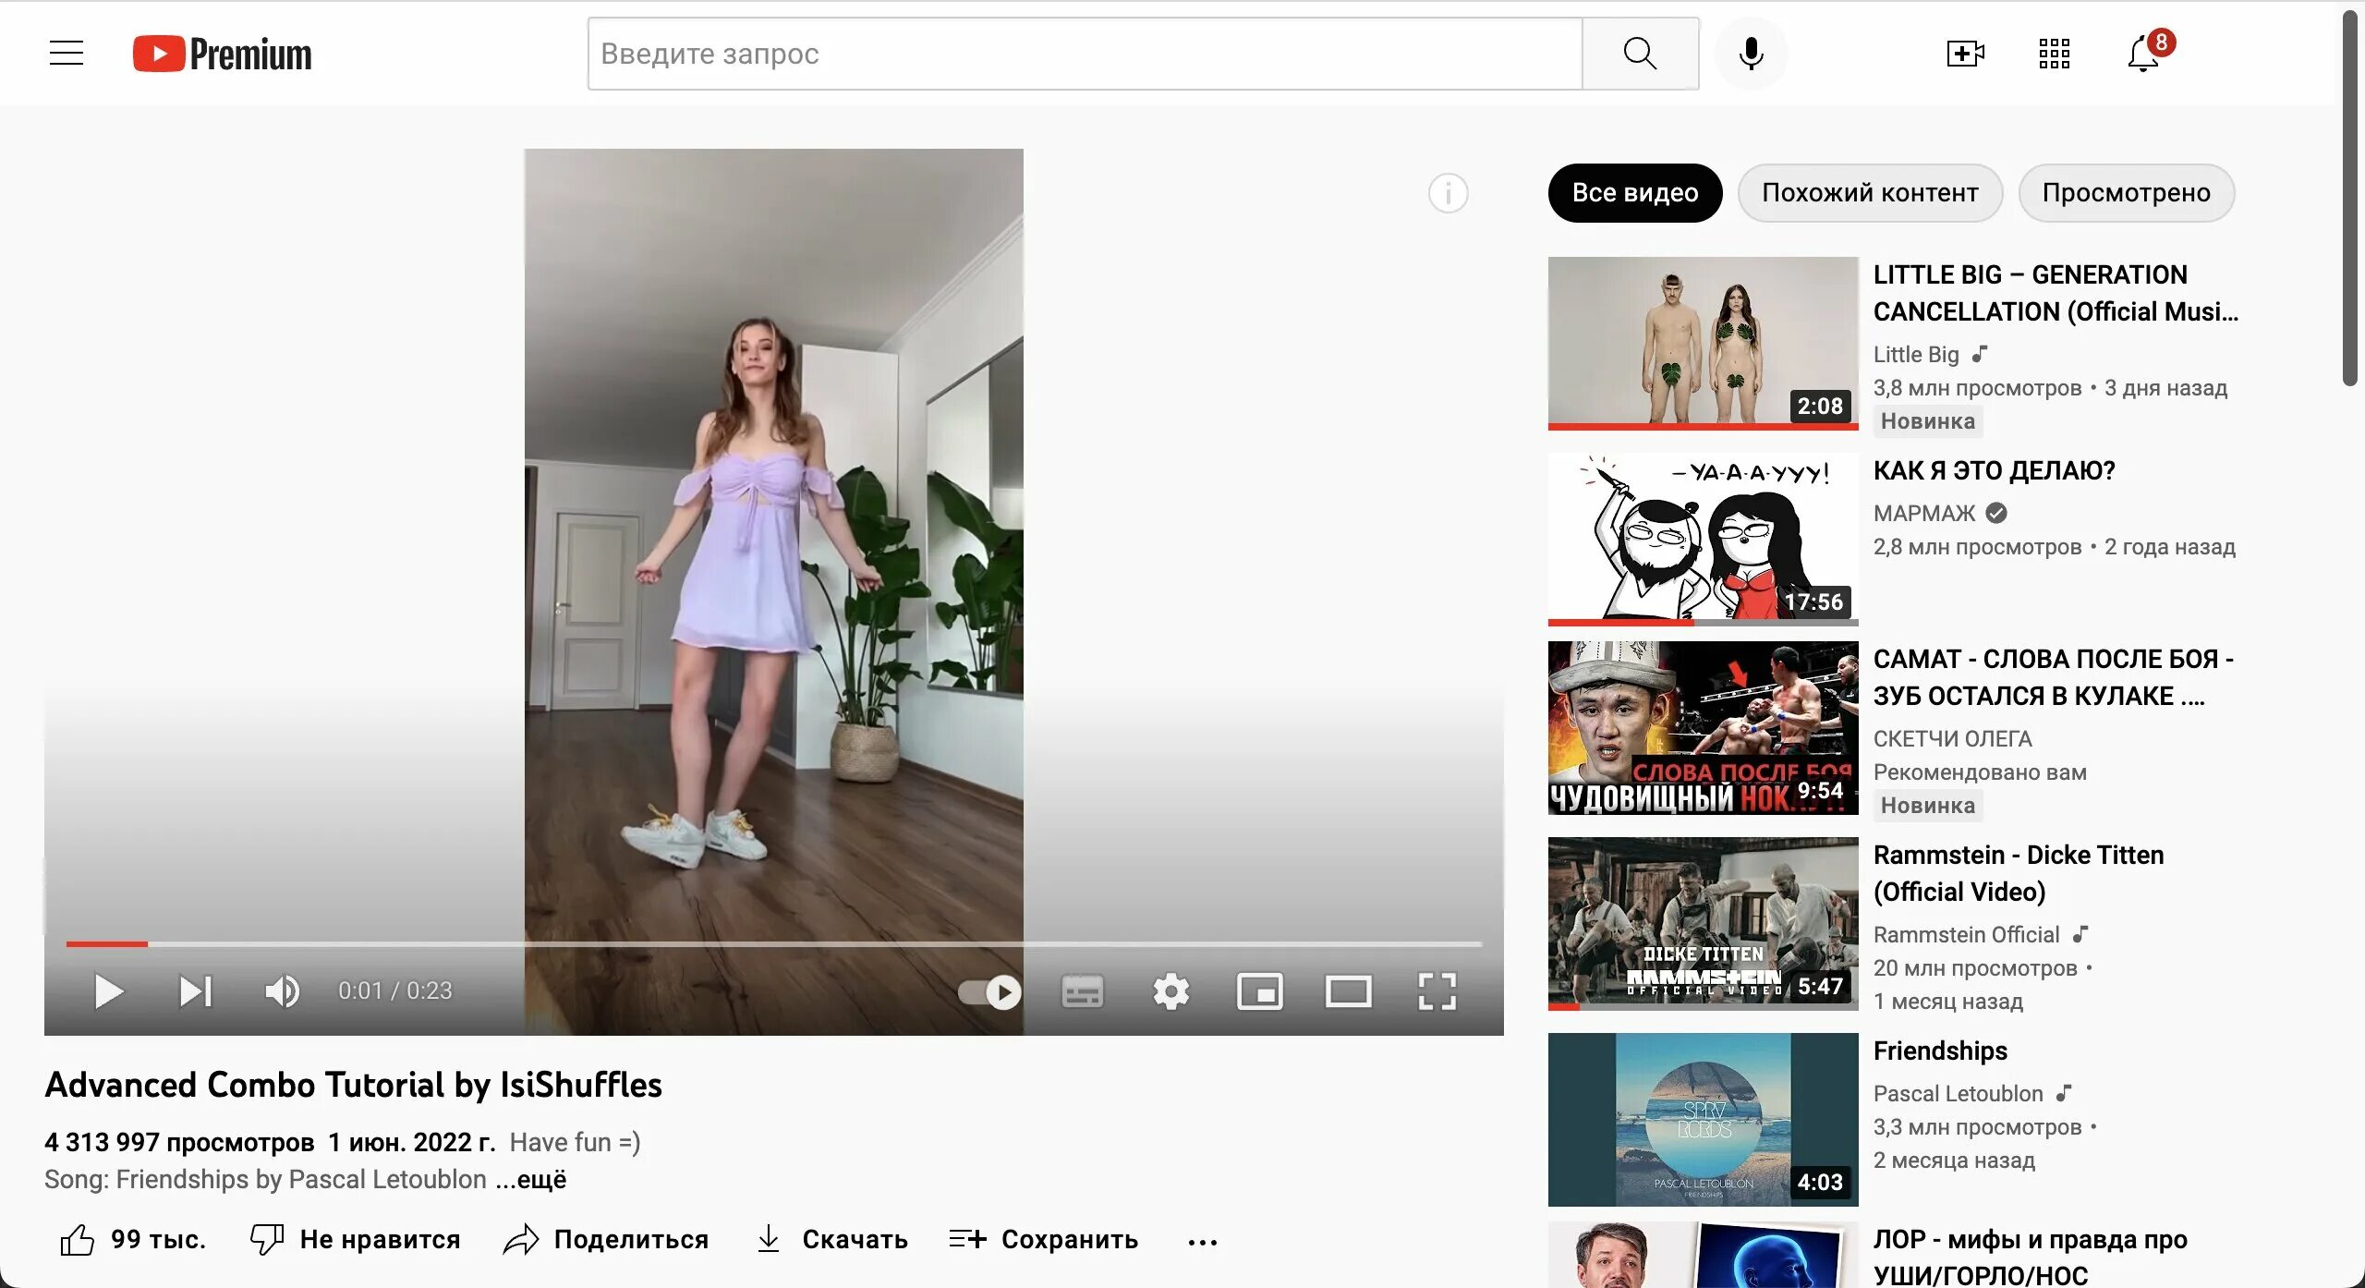
Task: Open Little Big Generation Cancellation thumbnail
Action: tap(1703, 344)
